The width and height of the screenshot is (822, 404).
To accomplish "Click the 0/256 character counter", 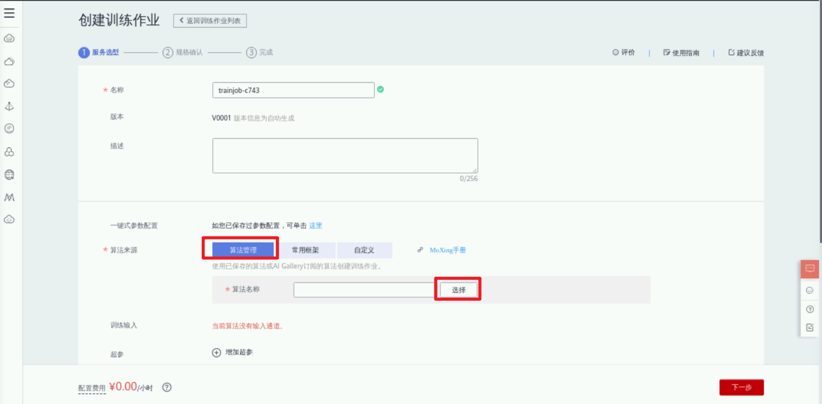I will (x=469, y=179).
